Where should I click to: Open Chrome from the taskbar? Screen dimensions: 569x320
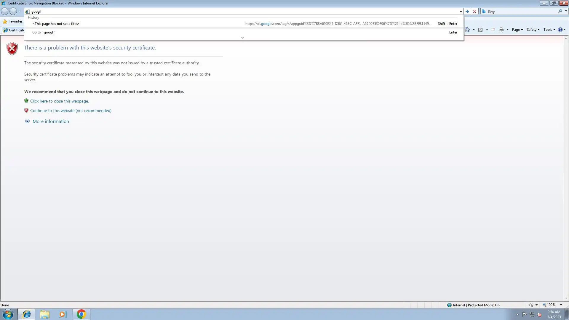tap(81, 314)
